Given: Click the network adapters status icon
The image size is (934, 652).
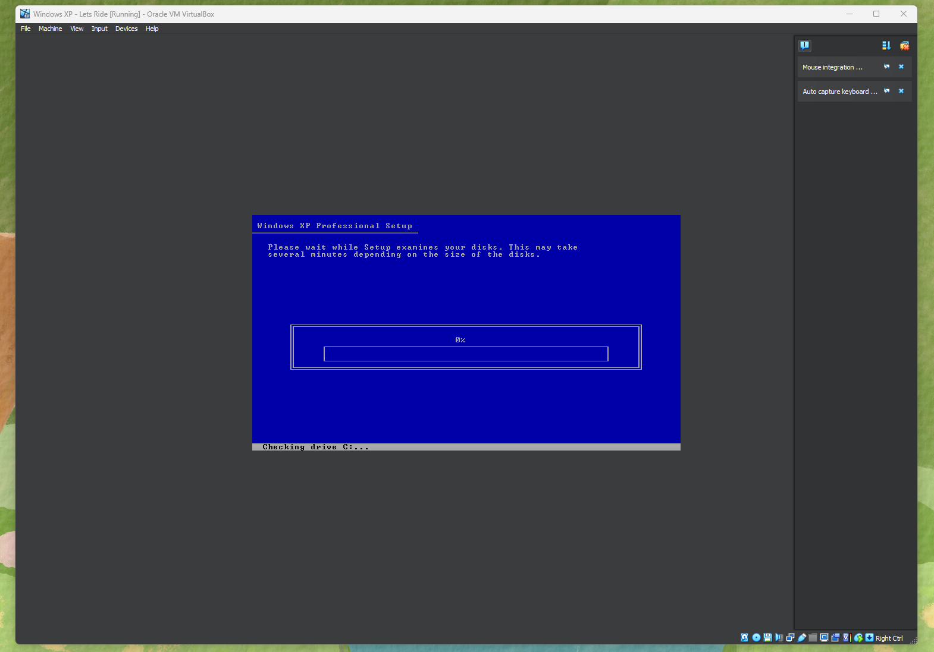Looking at the screenshot, I should (790, 638).
